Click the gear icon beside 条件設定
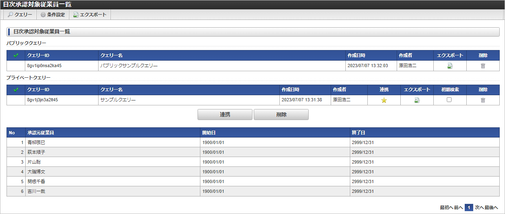Screen dimensions: 505x214 point(43,15)
